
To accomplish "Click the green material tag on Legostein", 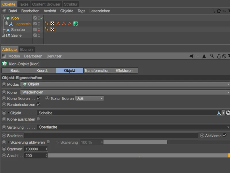I will click(x=75, y=24).
